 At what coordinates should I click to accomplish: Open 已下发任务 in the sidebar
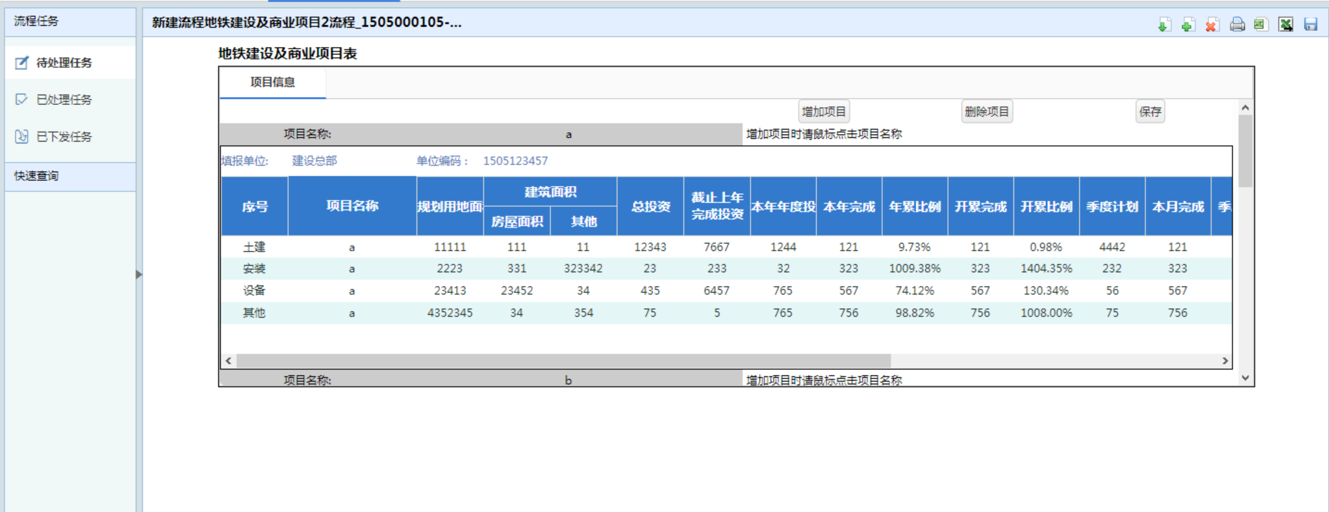64,136
